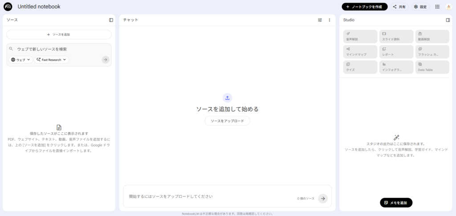Viewport: 456px width, 216px height.
Task: Open the Google apps grid
Action: 437,7
